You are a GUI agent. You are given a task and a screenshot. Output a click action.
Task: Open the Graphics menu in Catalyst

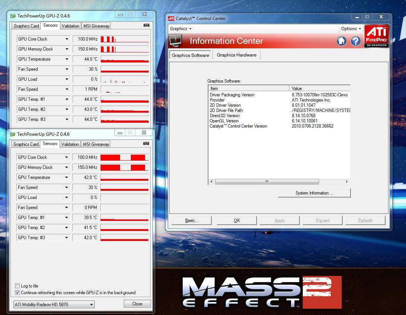(x=180, y=29)
